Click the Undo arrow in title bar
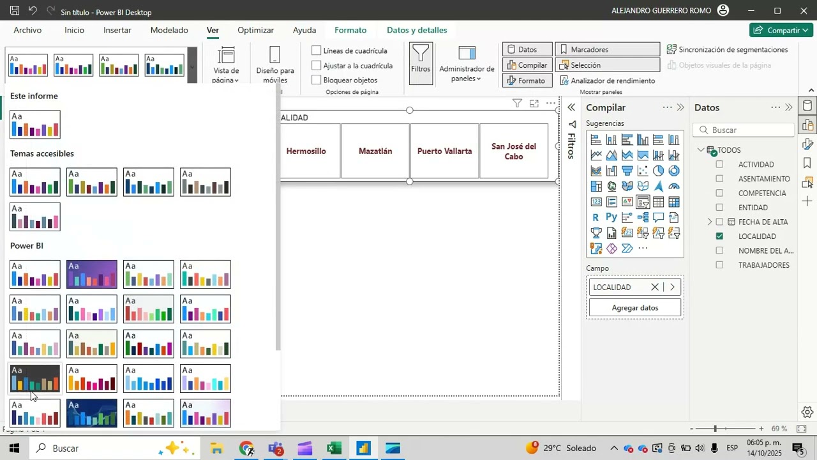817x460 pixels. point(33,11)
